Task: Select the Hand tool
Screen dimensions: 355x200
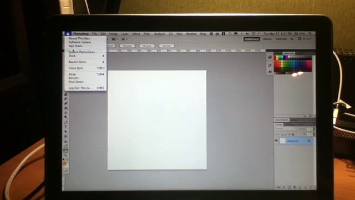Action: coord(65,151)
